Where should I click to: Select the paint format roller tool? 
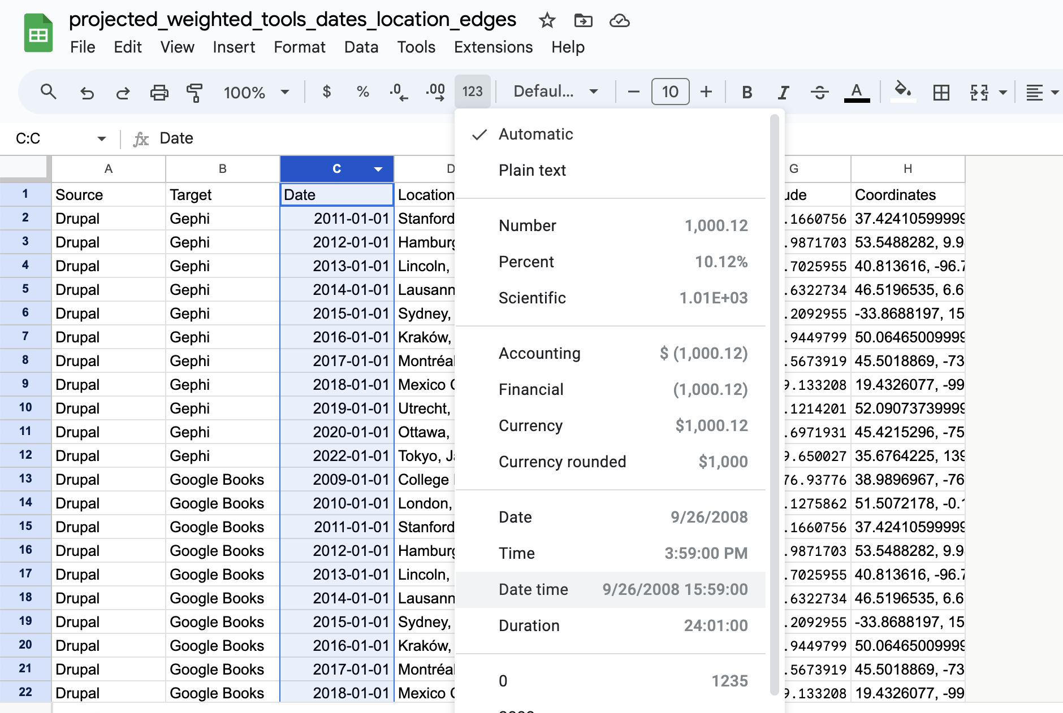pos(194,92)
